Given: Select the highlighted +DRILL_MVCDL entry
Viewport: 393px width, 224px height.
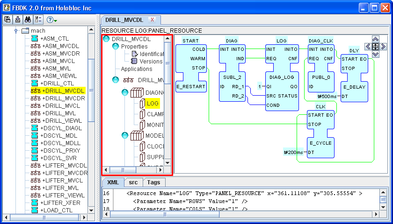Looking at the screenshot, I should pyautogui.click(x=63, y=91).
